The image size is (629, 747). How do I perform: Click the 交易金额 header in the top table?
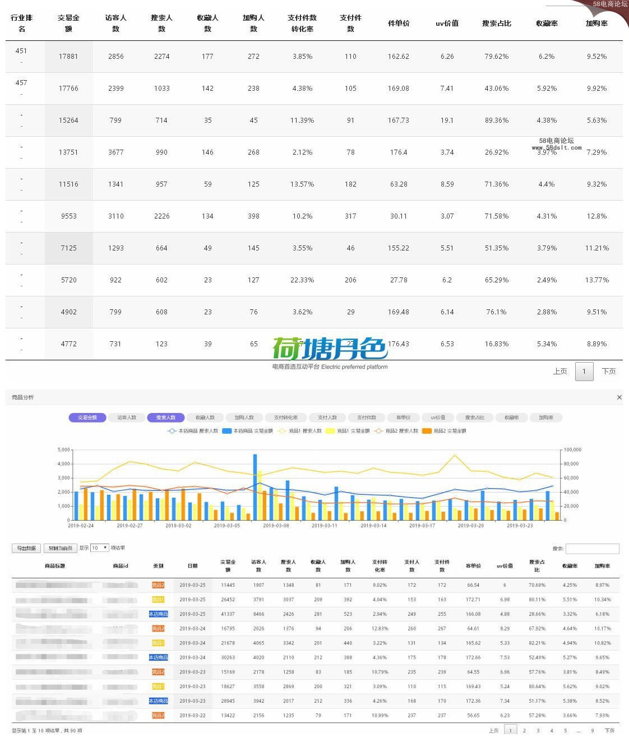pos(68,23)
